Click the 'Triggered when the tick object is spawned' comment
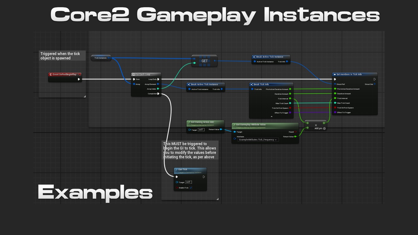This screenshot has height=235, width=418. click(62, 56)
